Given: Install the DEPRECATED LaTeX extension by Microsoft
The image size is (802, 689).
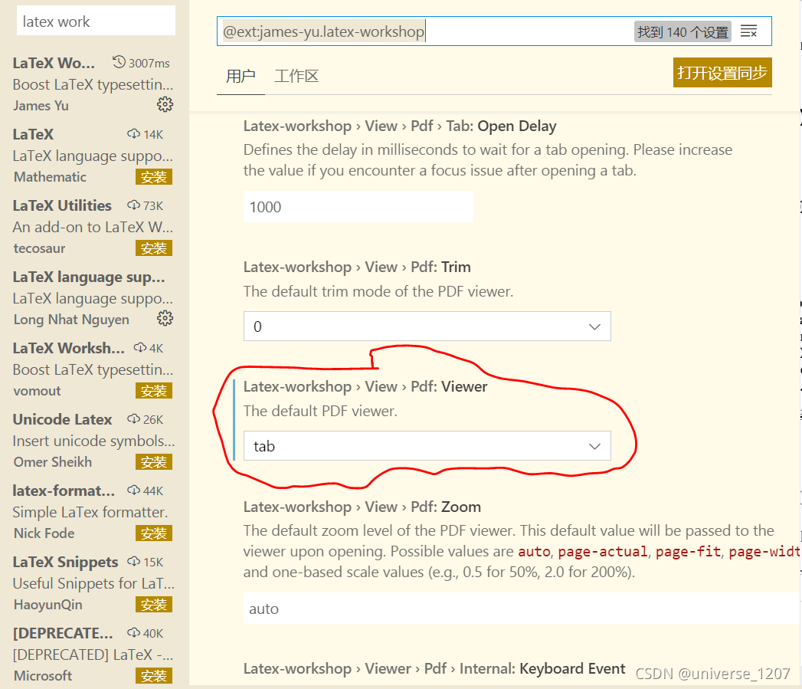Looking at the screenshot, I should [154, 675].
